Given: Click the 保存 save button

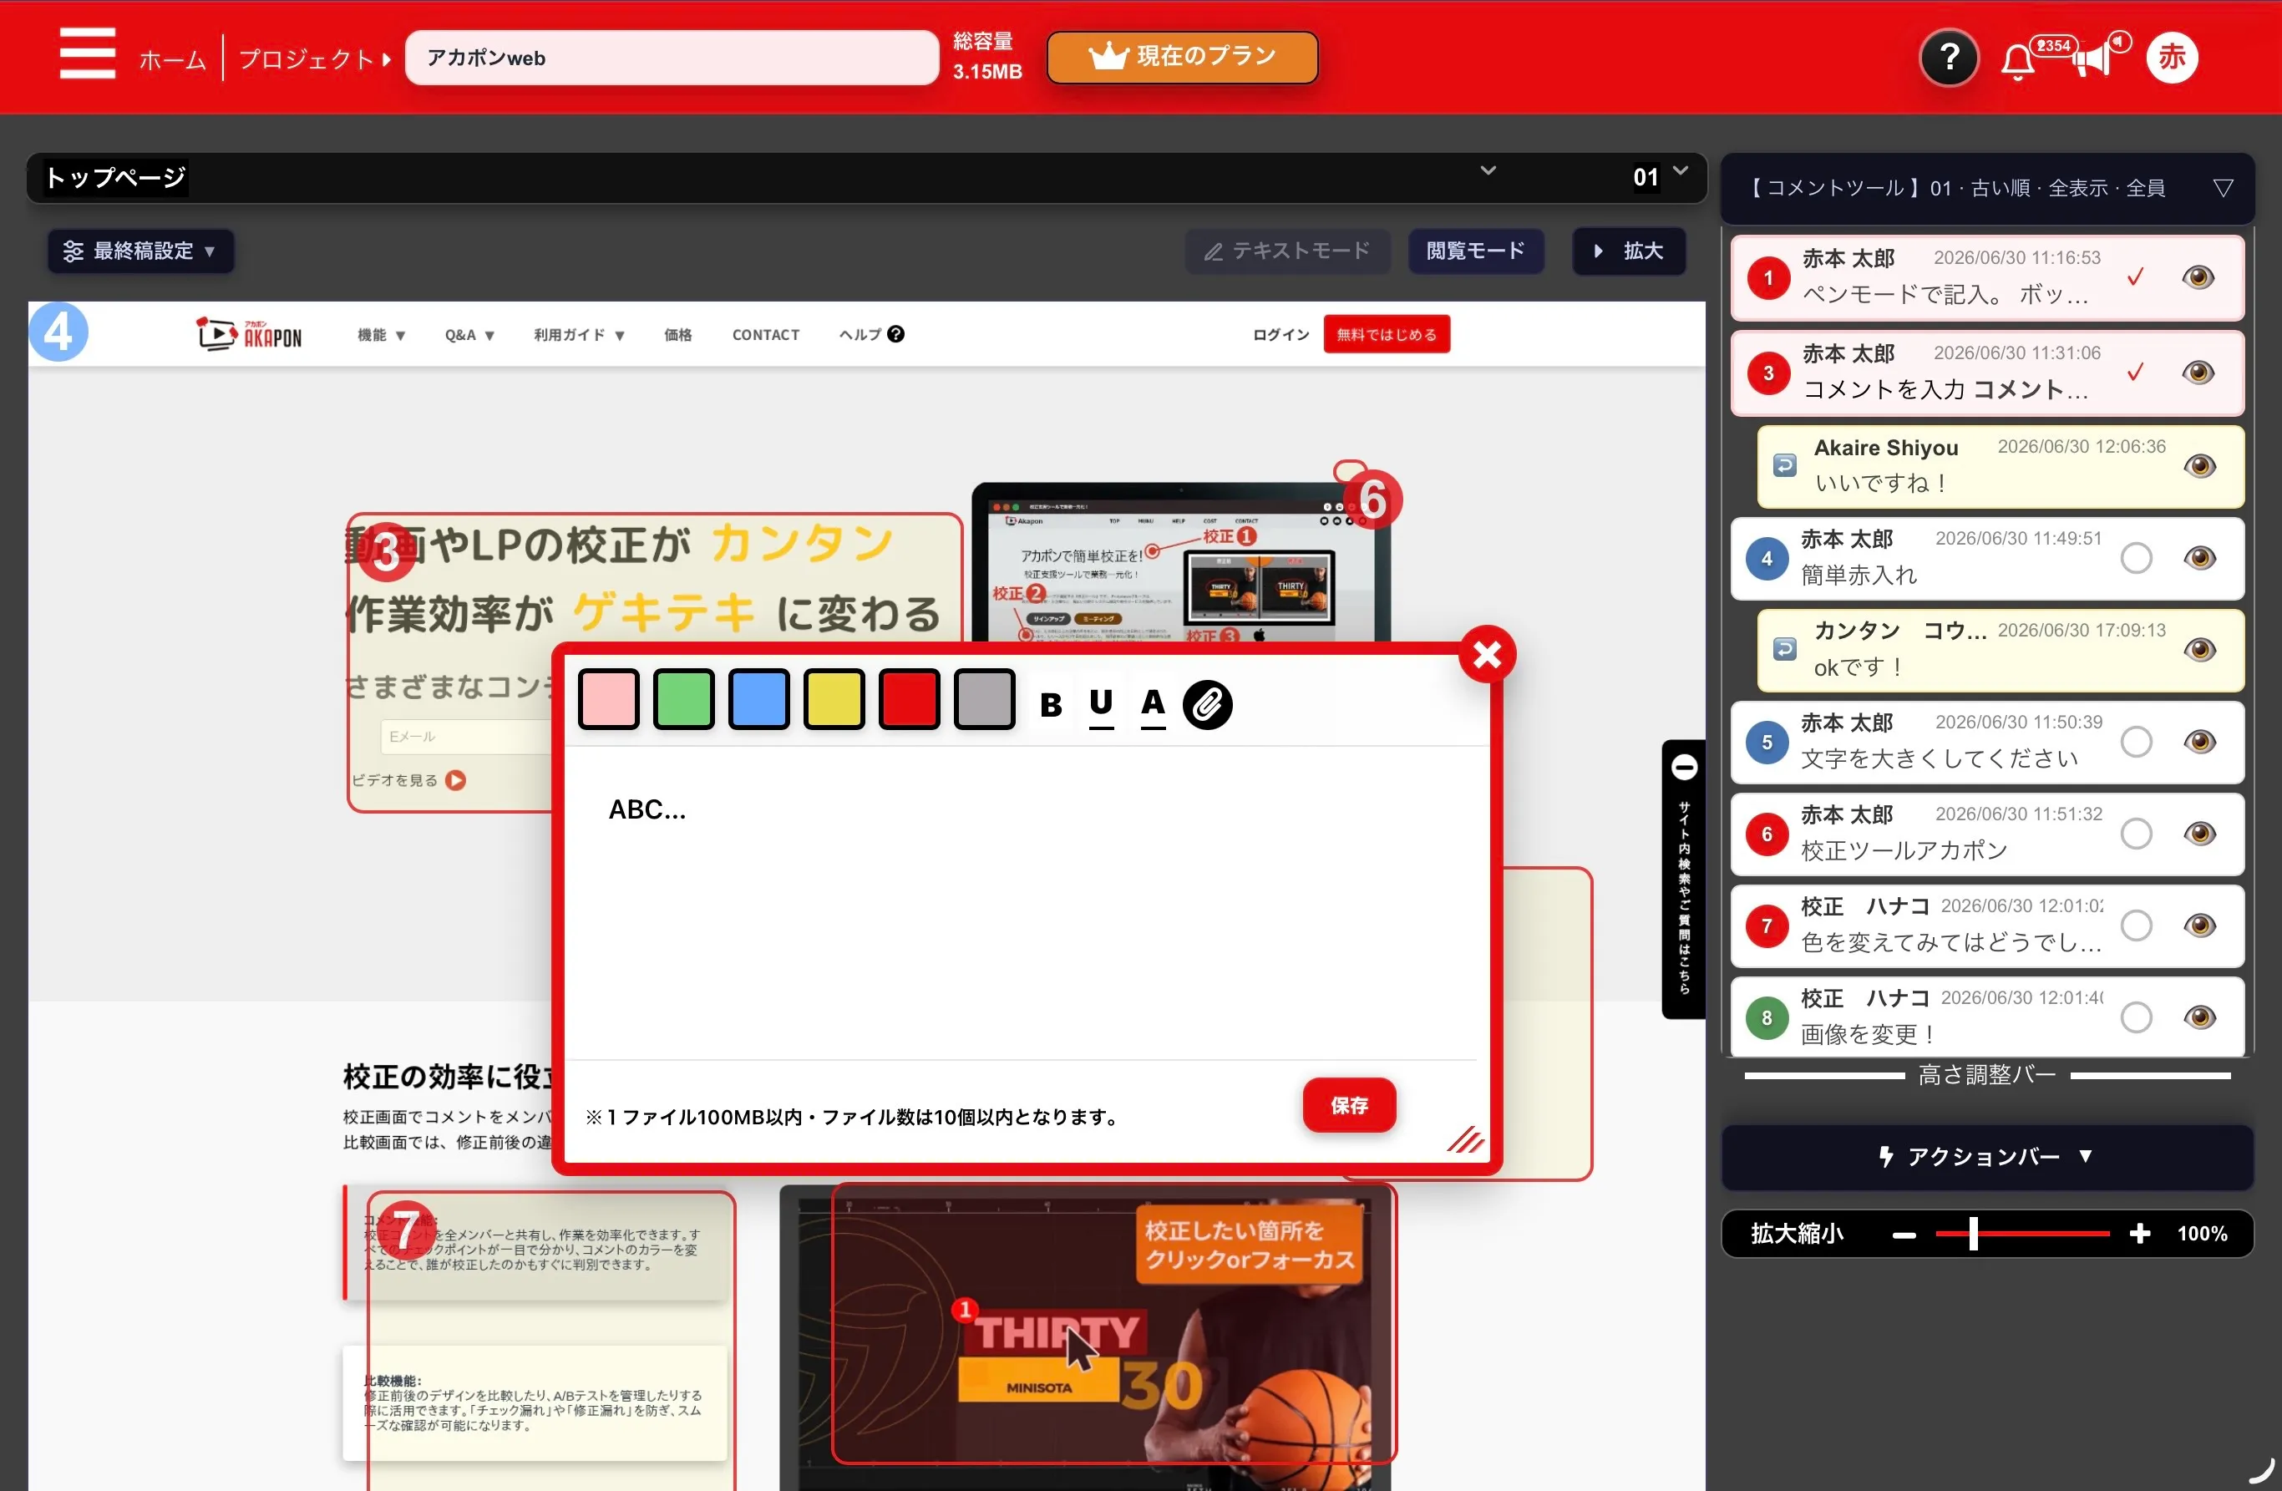Looking at the screenshot, I should click(1348, 1106).
